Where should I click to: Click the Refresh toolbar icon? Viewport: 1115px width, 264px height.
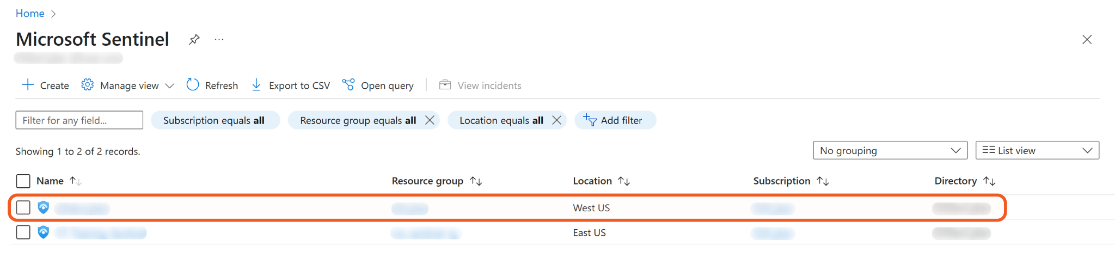click(193, 85)
